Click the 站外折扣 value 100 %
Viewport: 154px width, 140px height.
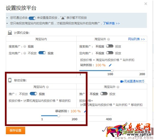coord(100,65)
